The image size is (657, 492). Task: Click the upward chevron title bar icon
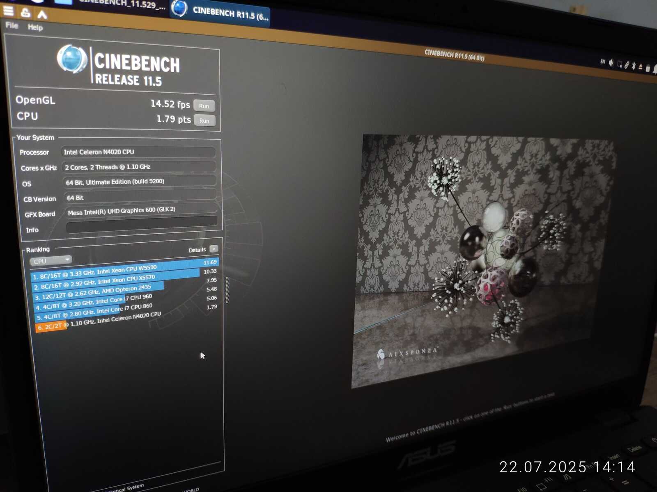click(42, 15)
